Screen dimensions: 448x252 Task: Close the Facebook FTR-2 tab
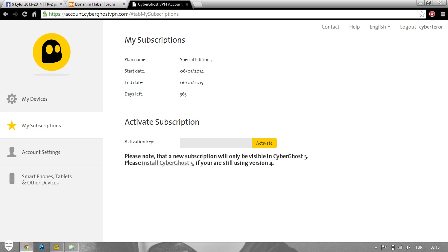[x=61, y=5]
